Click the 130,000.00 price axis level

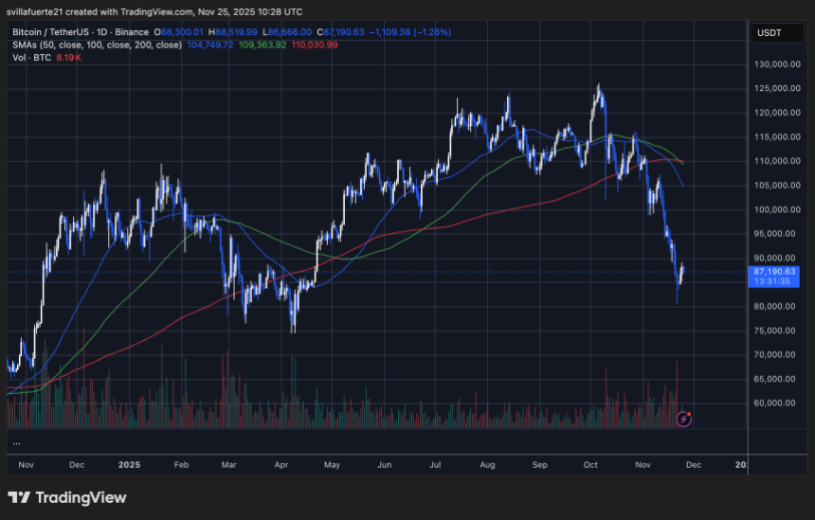(x=774, y=64)
